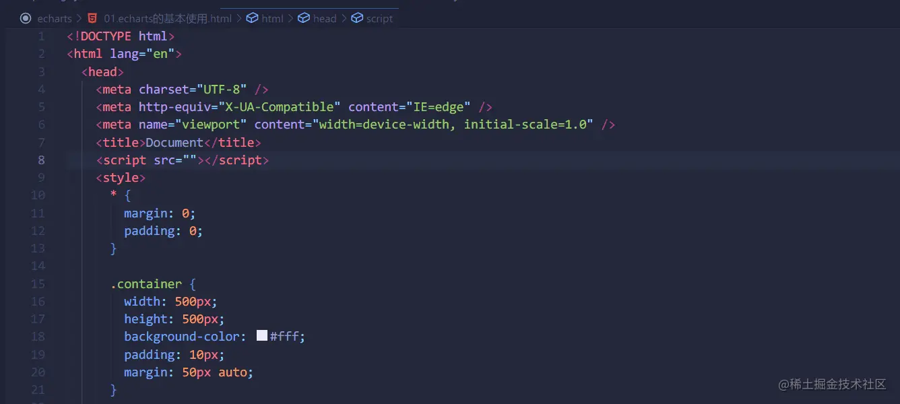The height and width of the screenshot is (404, 900).
Task: Open the 01.echarts的基本使用.html breadcrumb
Action: [168, 19]
